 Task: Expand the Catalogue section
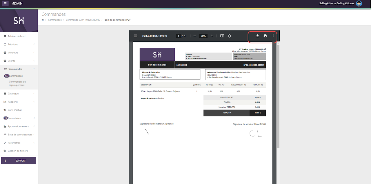click(x=19, y=94)
